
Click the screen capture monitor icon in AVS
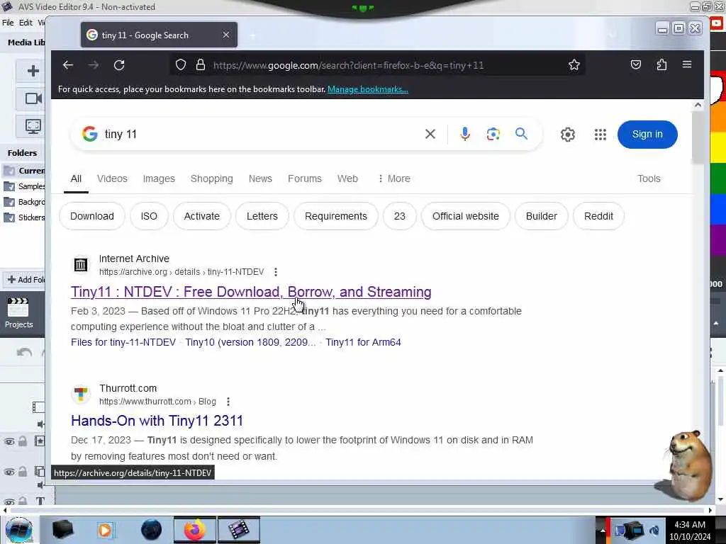pyautogui.click(x=33, y=126)
